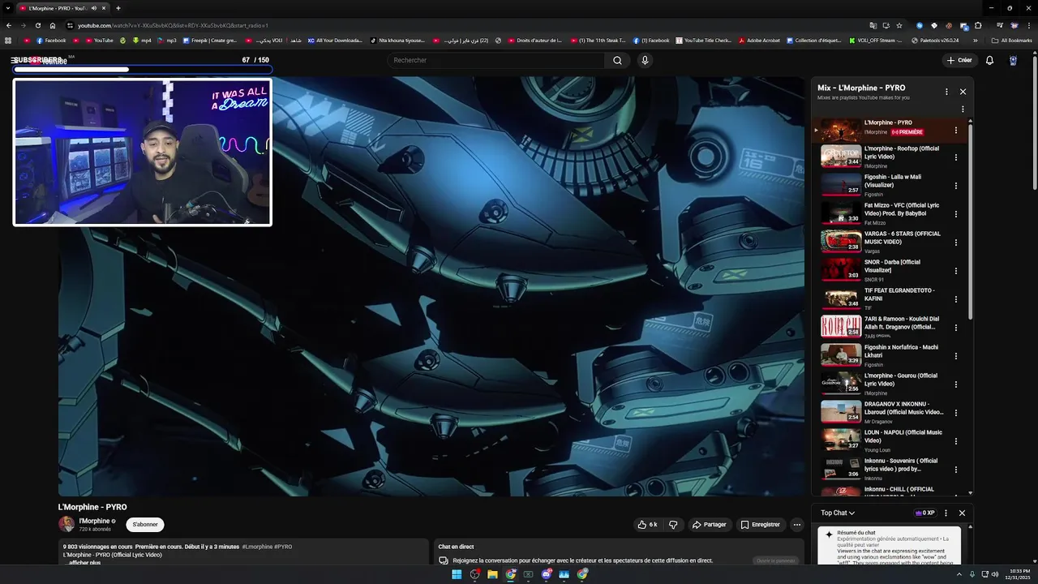Click Ouvrir le panneau chat button
Viewport: 1038px width, 584px height.
pyautogui.click(x=775, y=560)
